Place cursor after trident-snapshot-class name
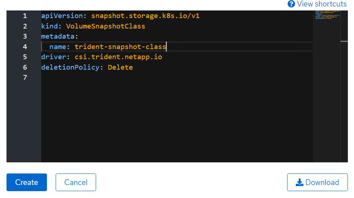The image size is (354, 198). pos(166,47)
